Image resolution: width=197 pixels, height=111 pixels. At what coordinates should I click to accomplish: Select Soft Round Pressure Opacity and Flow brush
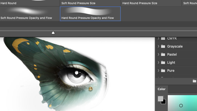click(x=30, y=14)
